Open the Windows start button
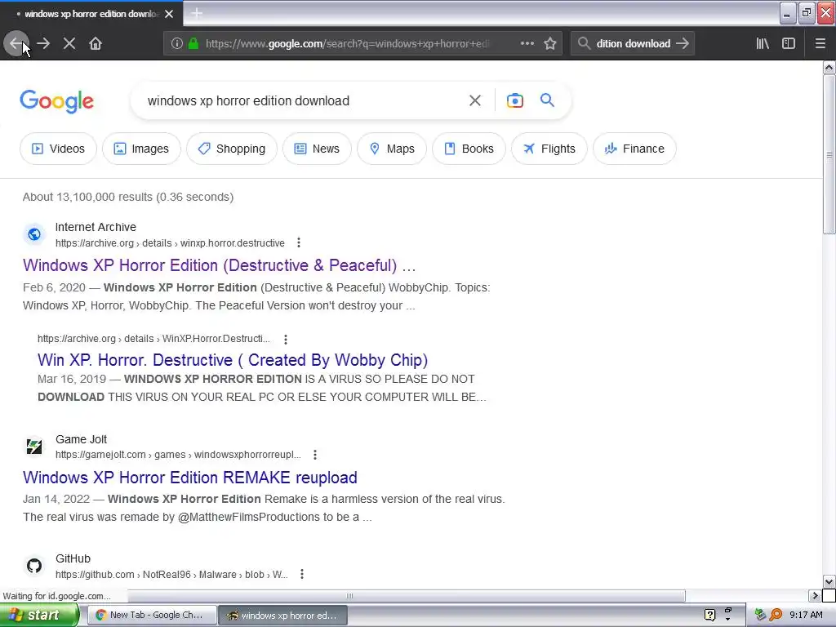The image size is (836, 627). coord(39,615)
